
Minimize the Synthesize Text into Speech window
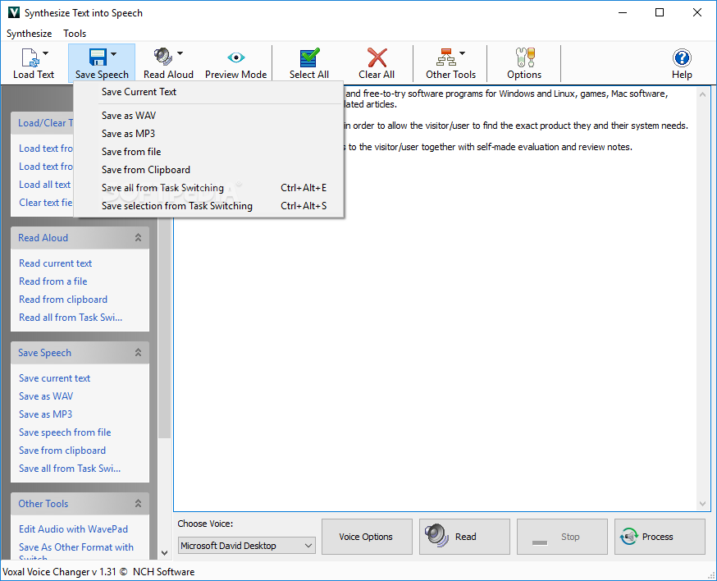coord(623,12)
